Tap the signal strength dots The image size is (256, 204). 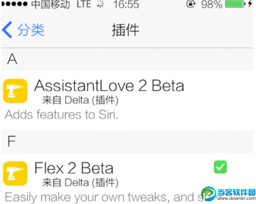[x=14, y=5]
